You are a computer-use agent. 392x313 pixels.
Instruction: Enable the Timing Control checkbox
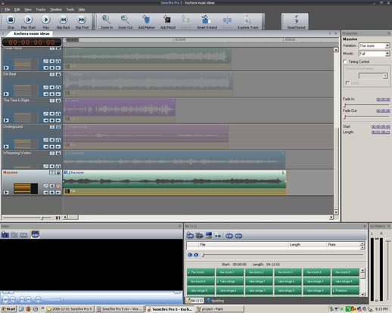pyautogui.click(x=345, y=61)
